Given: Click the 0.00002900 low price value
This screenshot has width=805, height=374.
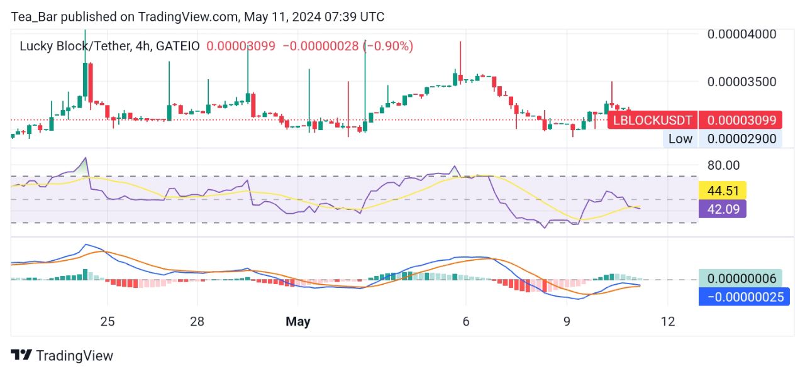Looking at the screenshot, I should (741, 139).
